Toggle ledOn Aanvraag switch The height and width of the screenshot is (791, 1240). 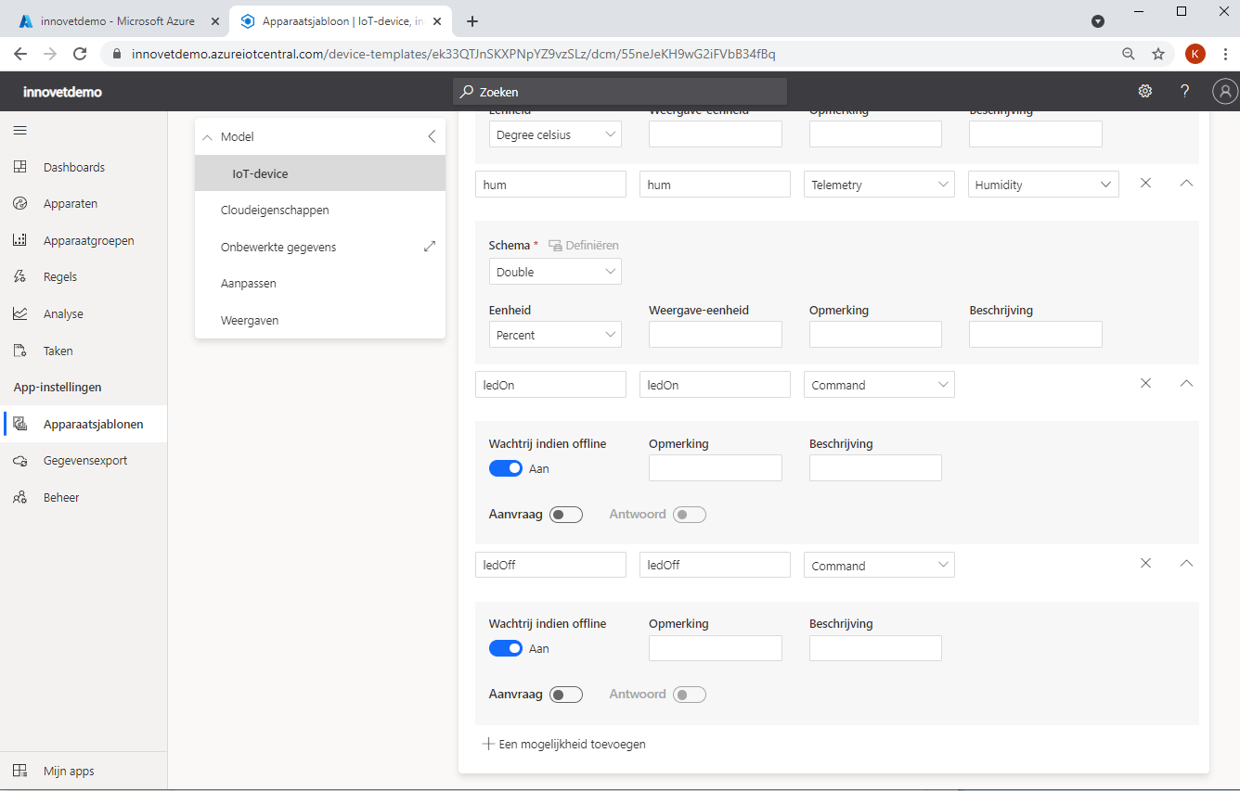tap(566, 515)
